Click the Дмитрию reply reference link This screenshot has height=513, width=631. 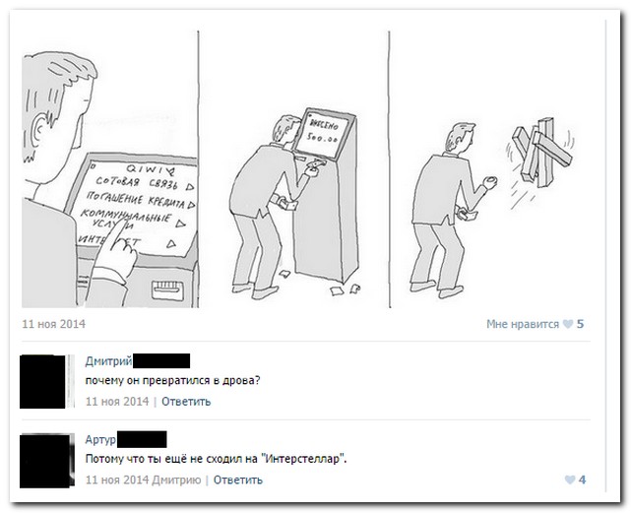176,480
